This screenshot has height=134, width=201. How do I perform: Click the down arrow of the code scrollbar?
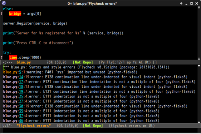point(199,59)
